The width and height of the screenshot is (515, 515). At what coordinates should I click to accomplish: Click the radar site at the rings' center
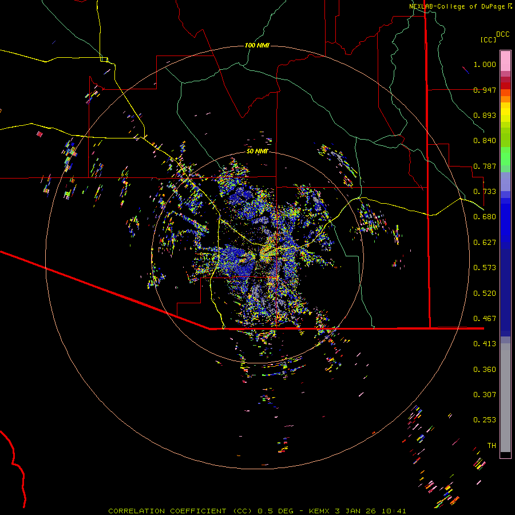(257, 257)
